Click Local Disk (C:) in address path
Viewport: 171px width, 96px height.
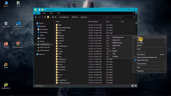(64, 17)
